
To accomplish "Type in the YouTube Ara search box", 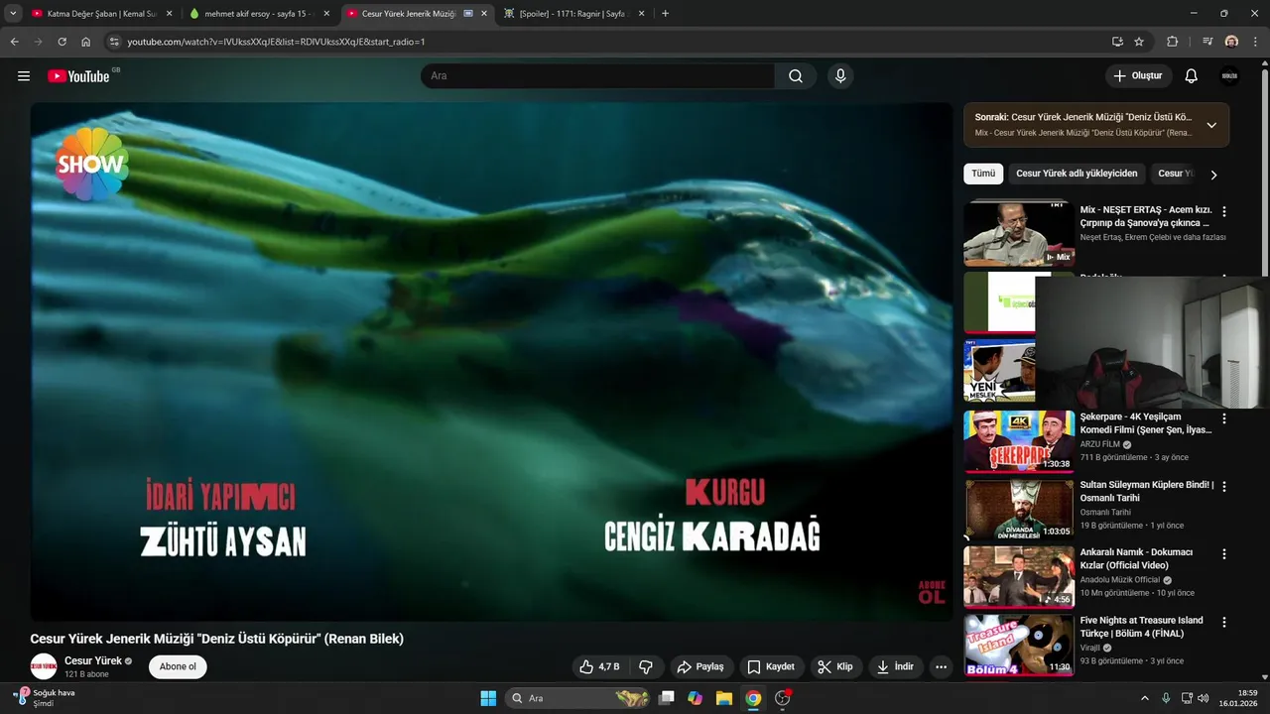I will point(598,76).
